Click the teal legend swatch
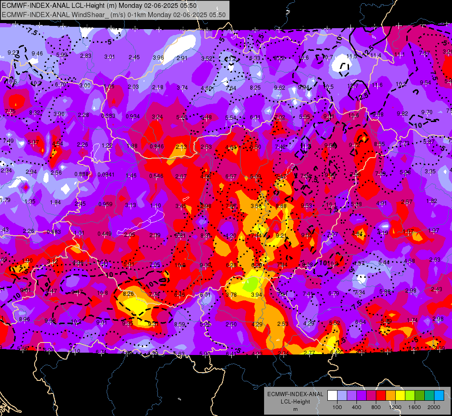Viewport: 452px width, 416px height. (429, 396)
